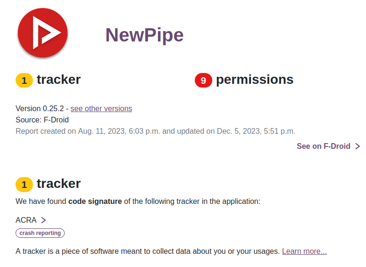Follow the Learn more link about trackers
The image size is (366, 267).
304,251
